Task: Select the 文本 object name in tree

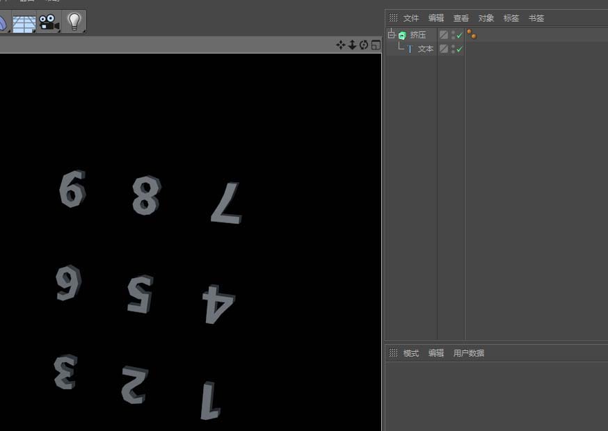Action: coord(426,49)
